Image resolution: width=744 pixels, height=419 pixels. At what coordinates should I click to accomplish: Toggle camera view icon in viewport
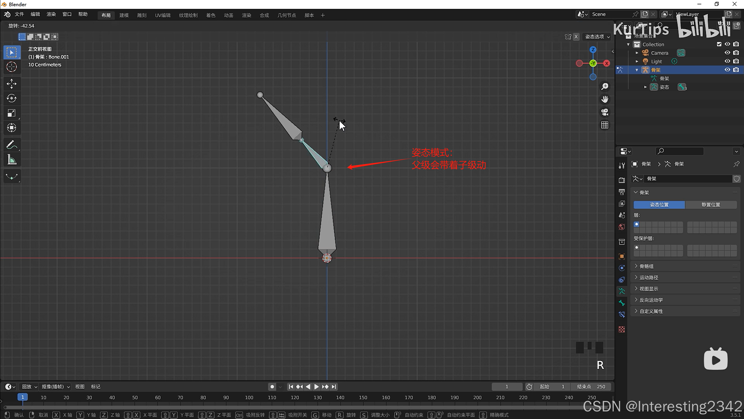tap(605, 112)
